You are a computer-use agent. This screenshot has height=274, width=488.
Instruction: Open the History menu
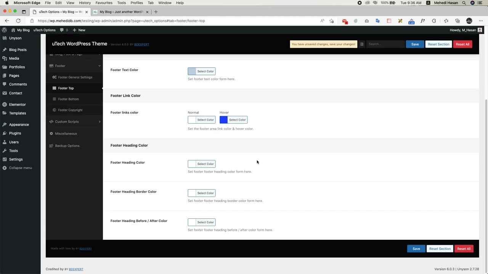(85, 3)
